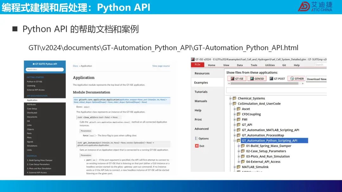Expand the CFDCoupling tree node

coord(235,114)
